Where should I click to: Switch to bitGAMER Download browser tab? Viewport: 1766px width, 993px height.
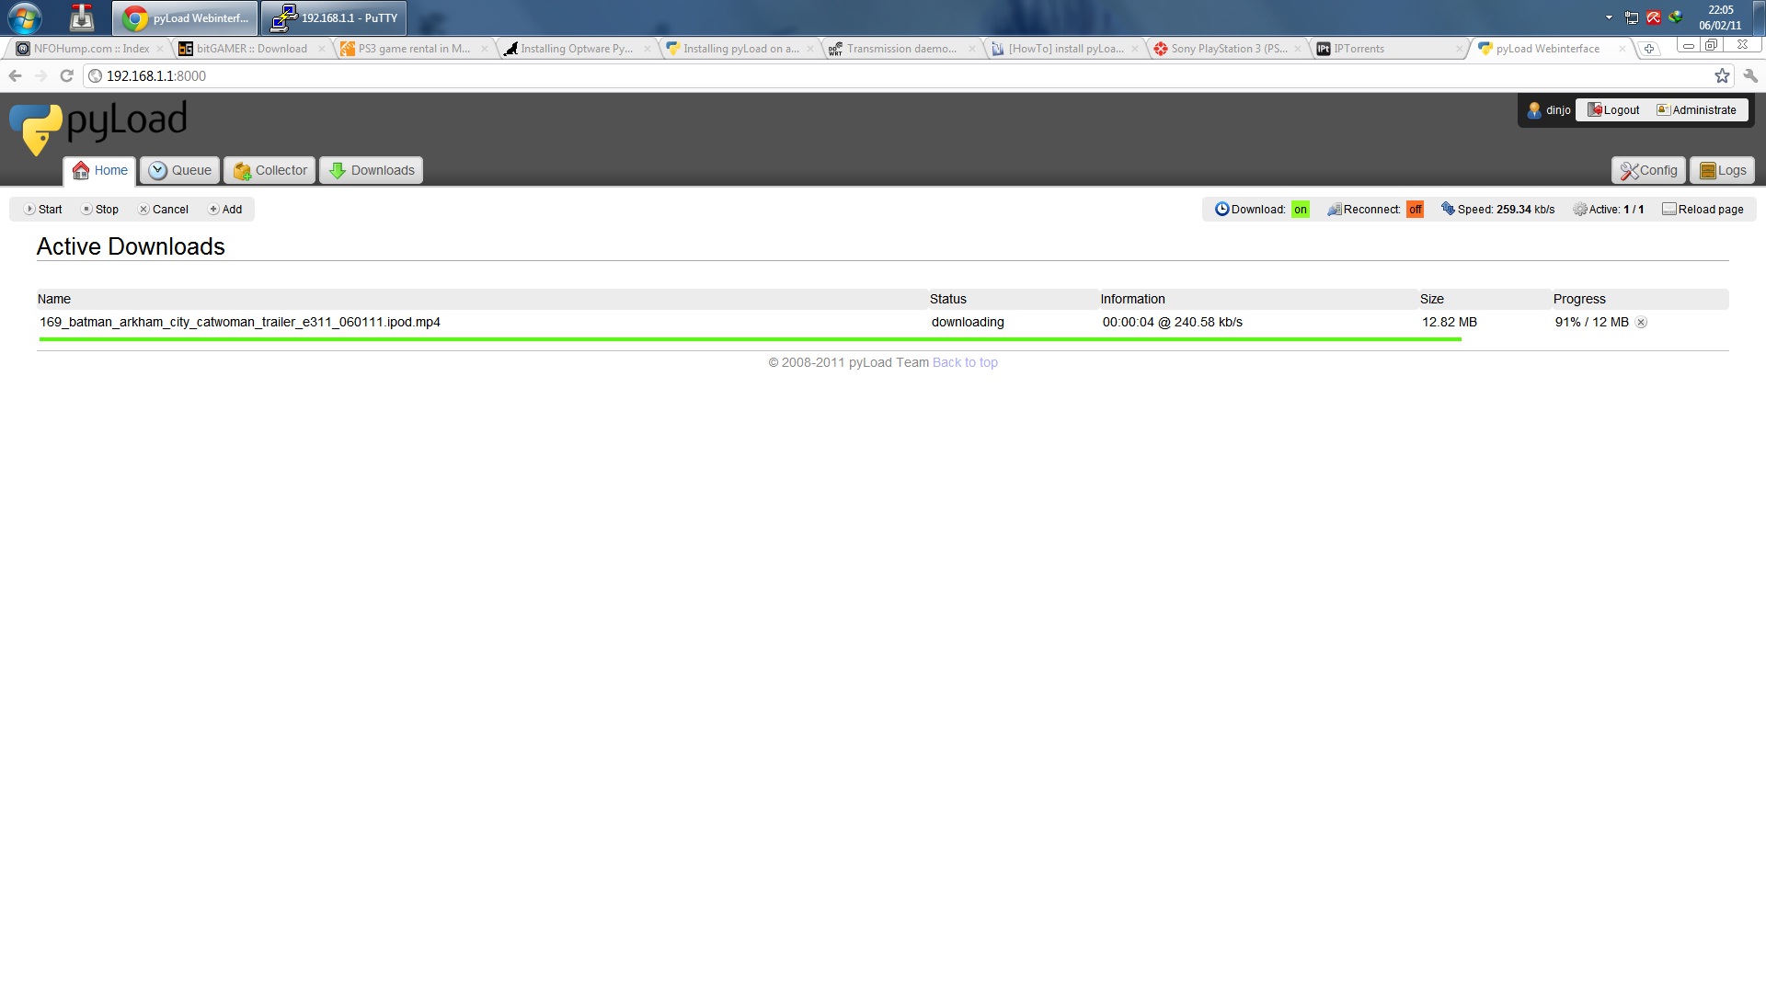point(250,49)
